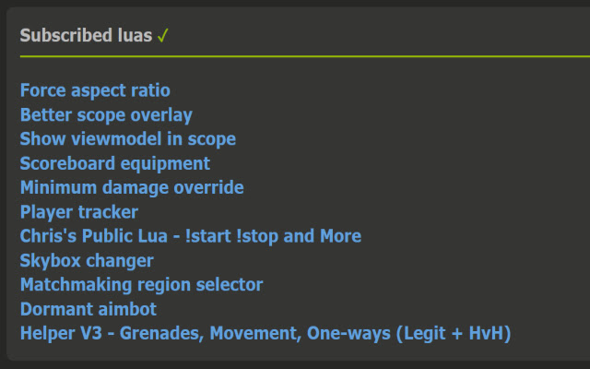Click the Subscribed luas heading text
Screen dimensions: 590x369
[86, 35]
